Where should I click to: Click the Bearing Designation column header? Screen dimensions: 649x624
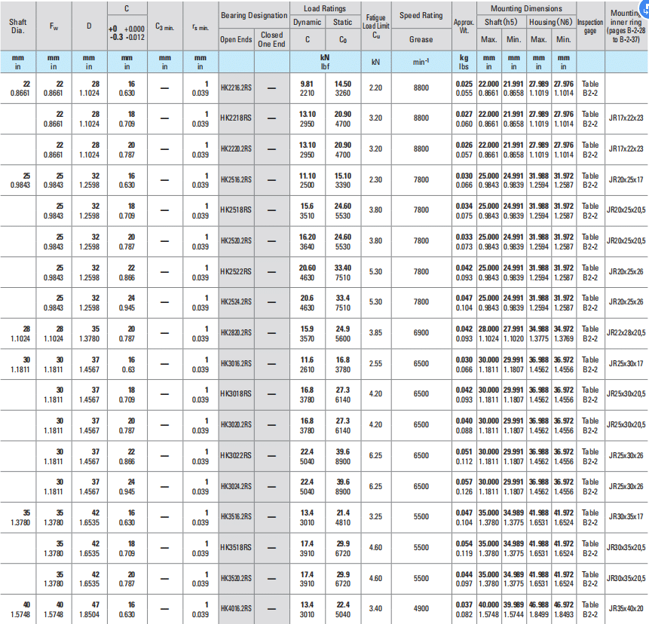(x=253, y=15)
